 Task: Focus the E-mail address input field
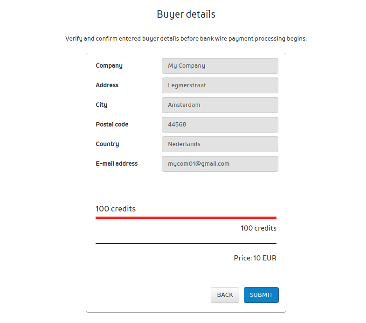tap(220, 164)
